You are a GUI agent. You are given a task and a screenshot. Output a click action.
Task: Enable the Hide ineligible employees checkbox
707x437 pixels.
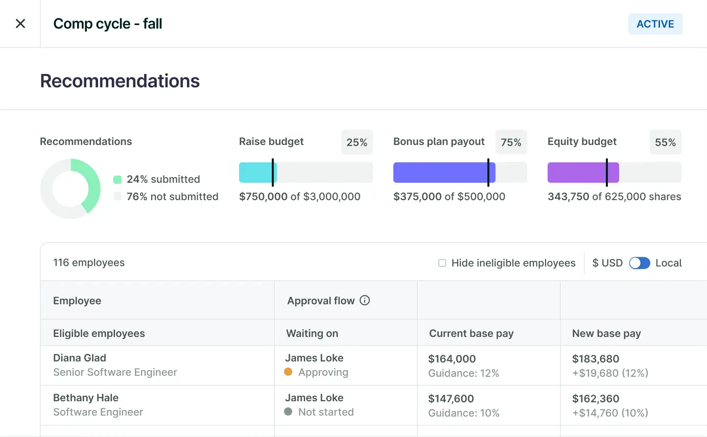[441, 263]
